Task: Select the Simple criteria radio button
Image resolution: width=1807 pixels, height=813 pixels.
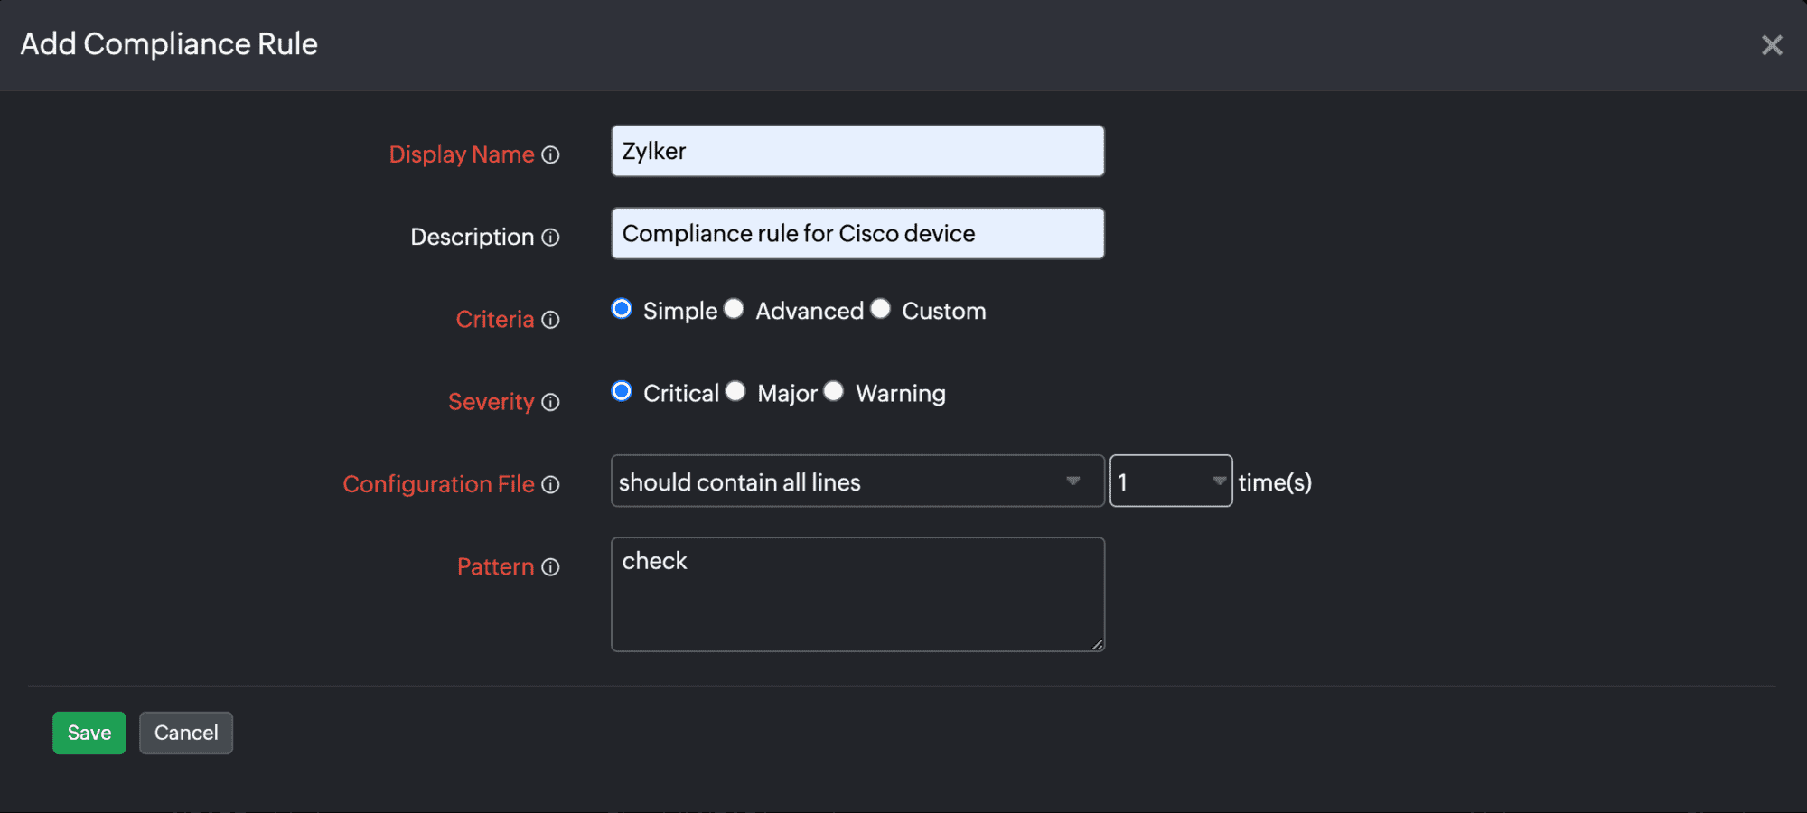Action: tap(622, 309)
